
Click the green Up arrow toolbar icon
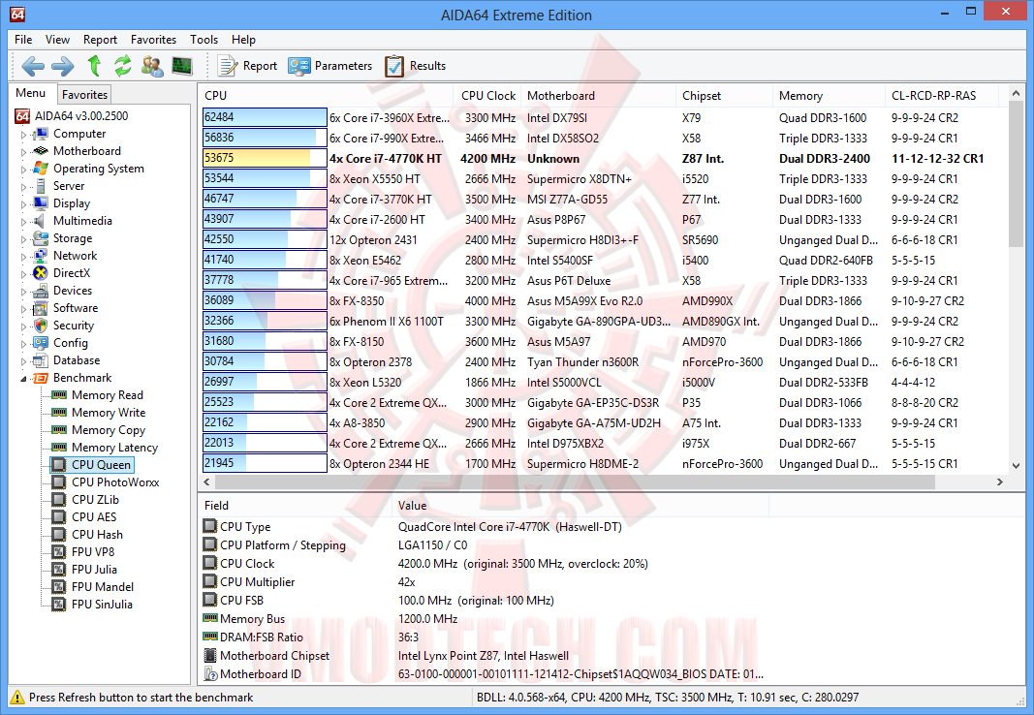94,66
